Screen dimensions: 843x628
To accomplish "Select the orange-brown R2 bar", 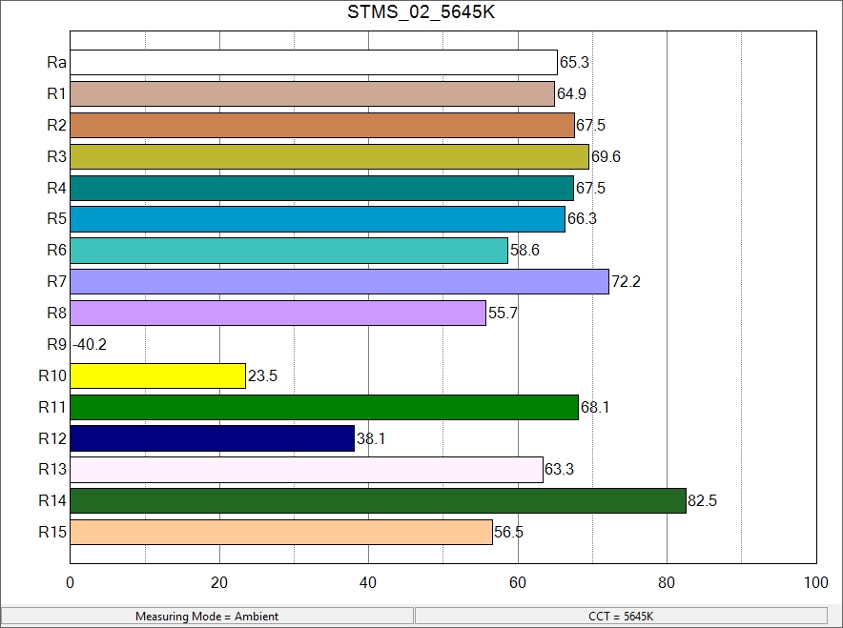I will (x=322, y=125).
